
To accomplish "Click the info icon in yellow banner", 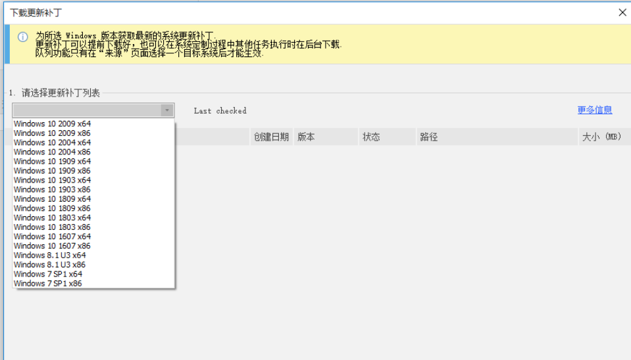I will tap(22, 37).
